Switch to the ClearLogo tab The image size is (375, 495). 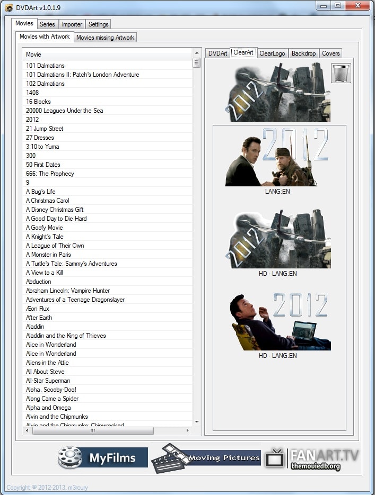(272, 53)
